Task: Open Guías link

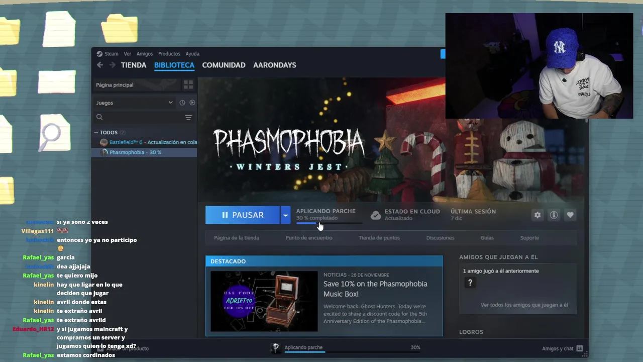Action: pyautogui.click(x=487, y=238)
